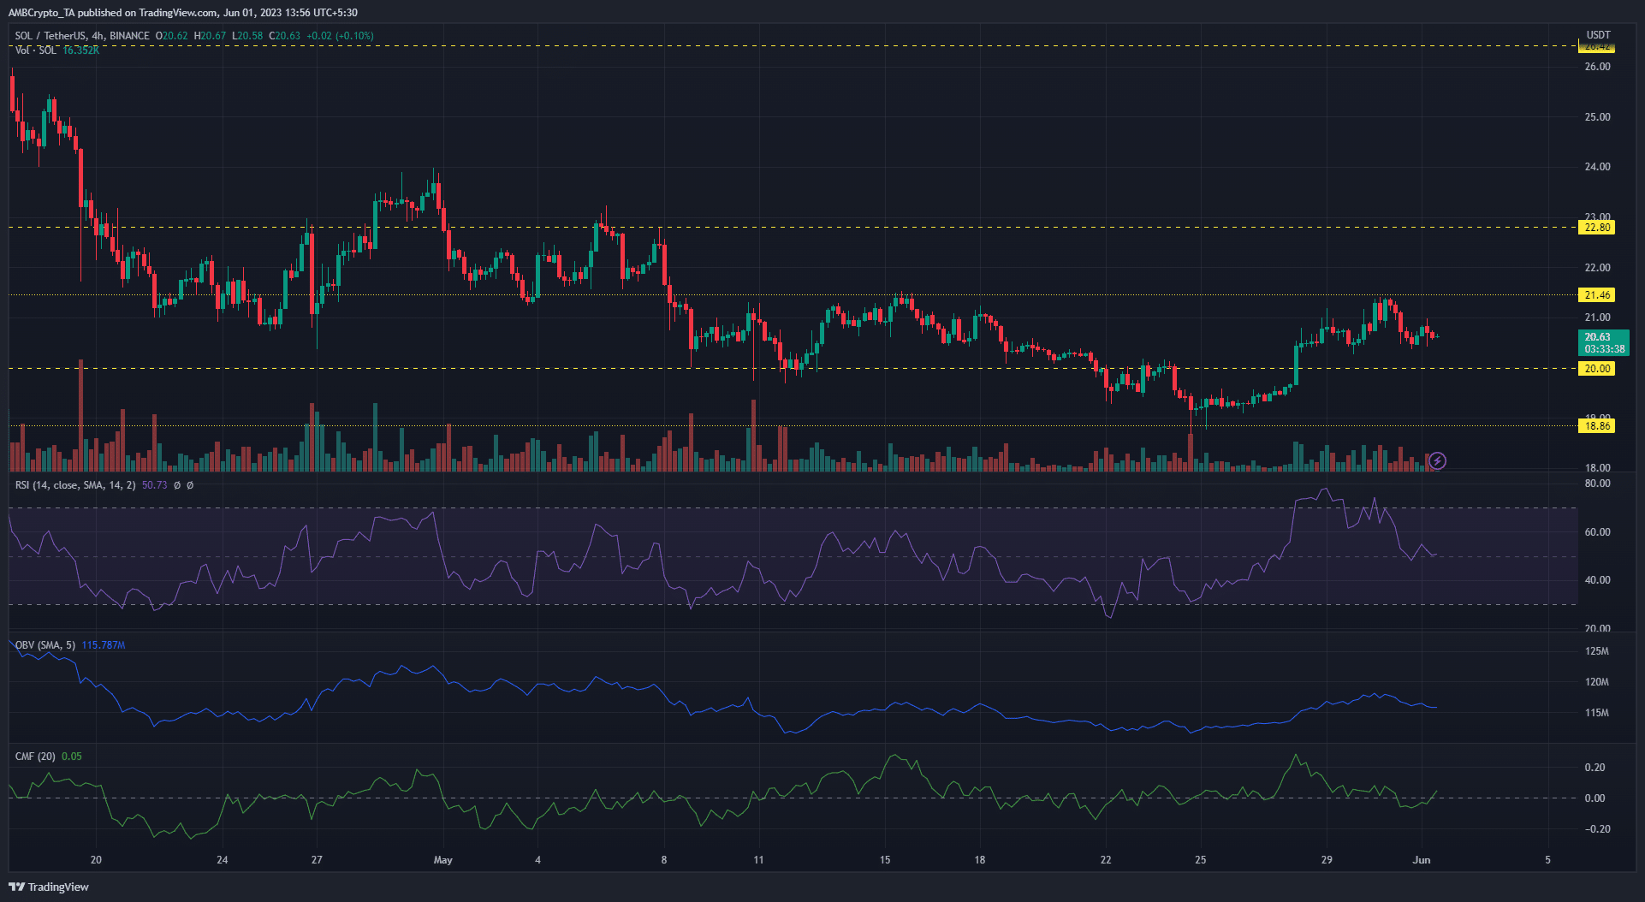1645x902 pixels.
Task: Click the USDT currency label on price axis
Action: (1598, 35)
